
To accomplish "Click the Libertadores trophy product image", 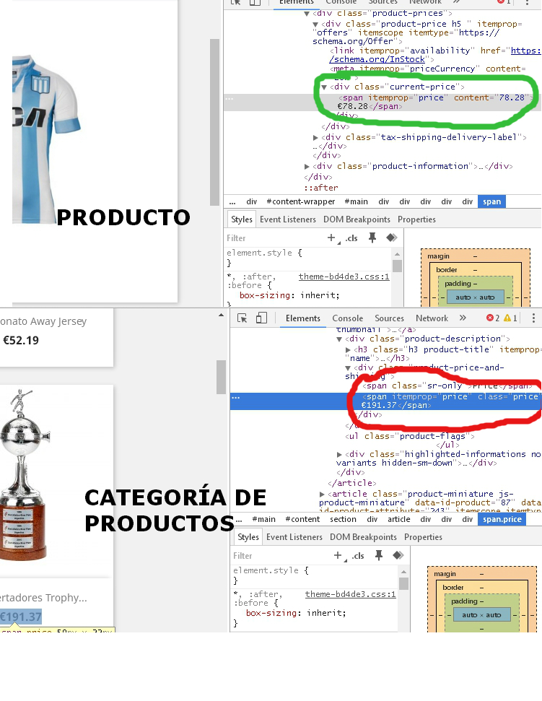I will pyautogui.click(x=25, y=475).
